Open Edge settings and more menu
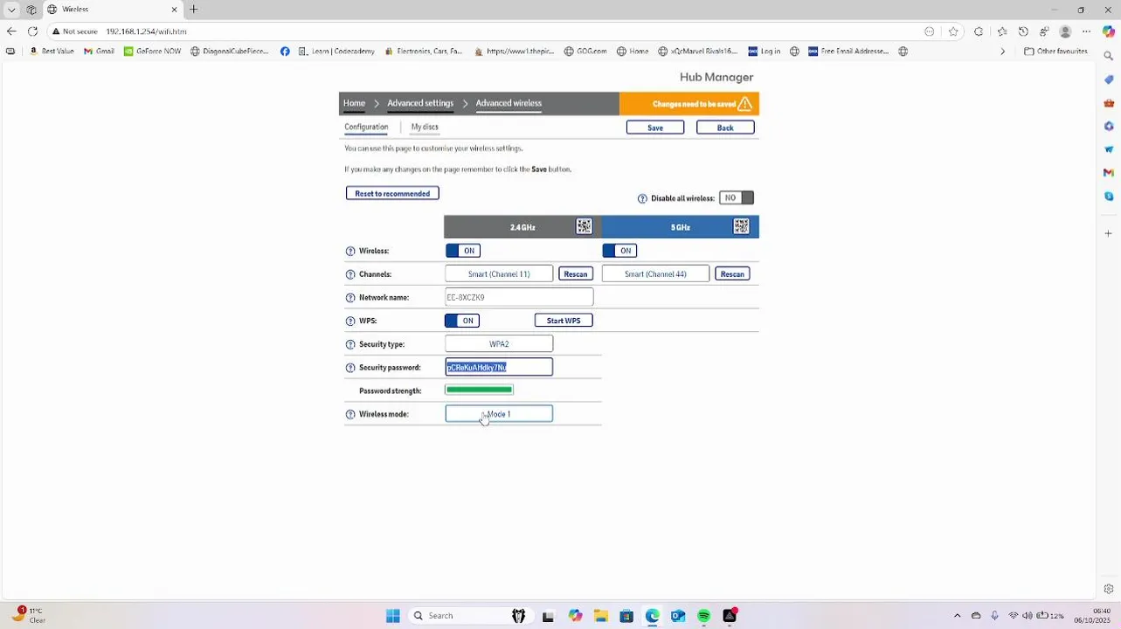Viewport: 1121px width, 629px height. 1085,31
